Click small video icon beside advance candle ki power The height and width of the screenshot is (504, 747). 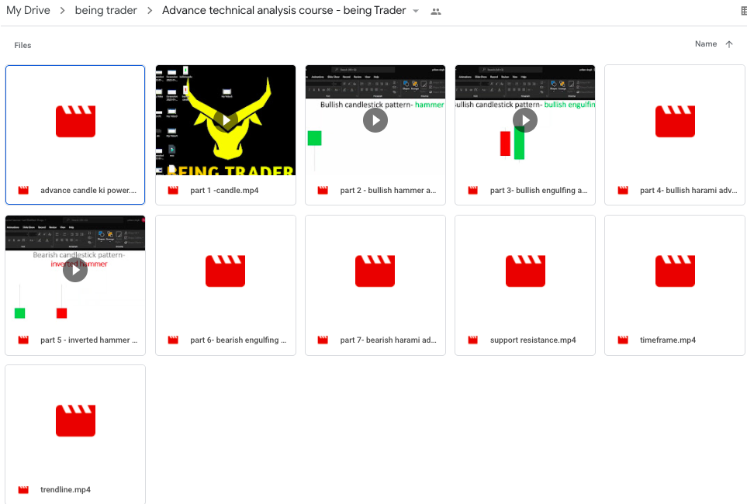point(23,190)
